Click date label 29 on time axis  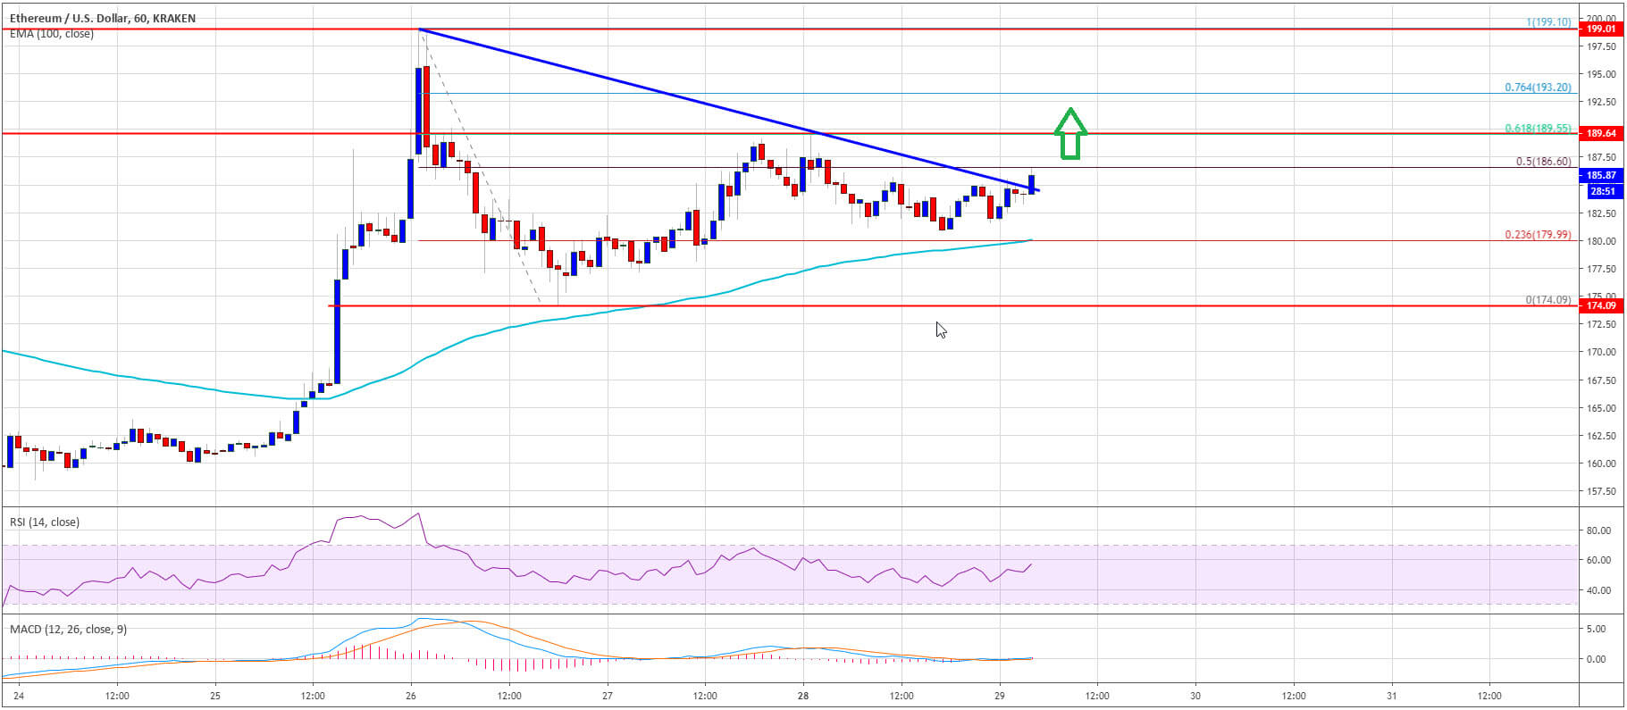coord(999,696)
